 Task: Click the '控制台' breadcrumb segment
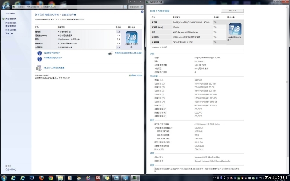[x=20, y=7]
